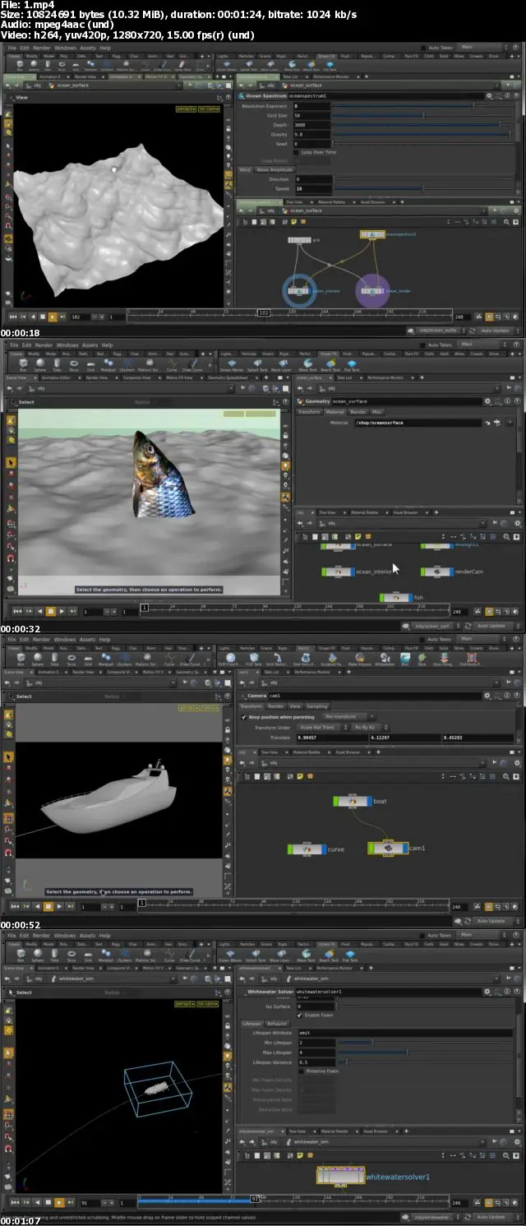Select the ocean_interior node
The width and height of the screenshot is (526, 1226).
pyautogui.click(x=337, y=571)
